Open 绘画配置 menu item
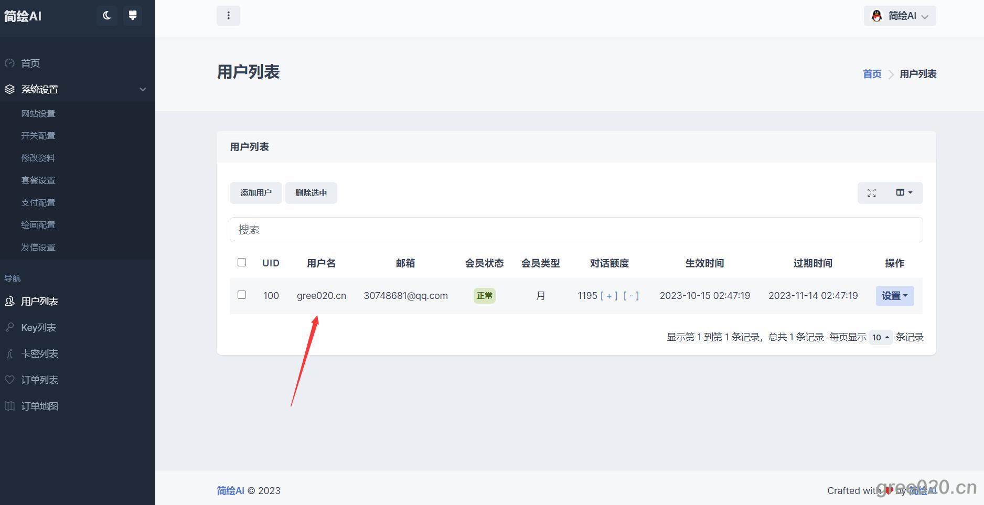 click(x=38, y=225)
